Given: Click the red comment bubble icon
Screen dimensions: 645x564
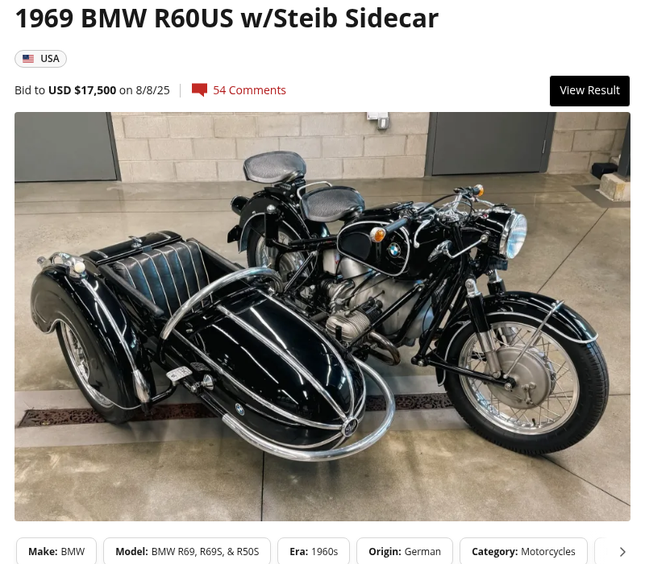Looking at the screenshot, I should point(199,90).
